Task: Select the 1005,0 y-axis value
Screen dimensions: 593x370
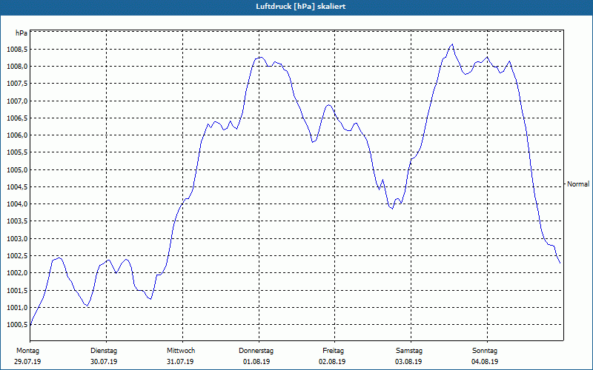Action: [17, 170]
